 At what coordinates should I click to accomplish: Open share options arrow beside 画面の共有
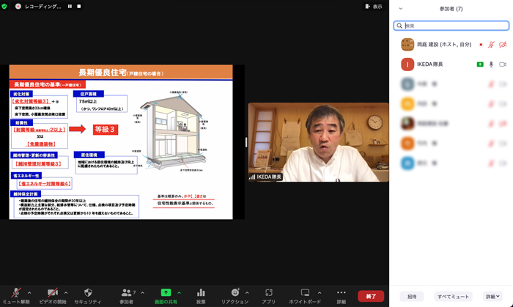(180, 293)
